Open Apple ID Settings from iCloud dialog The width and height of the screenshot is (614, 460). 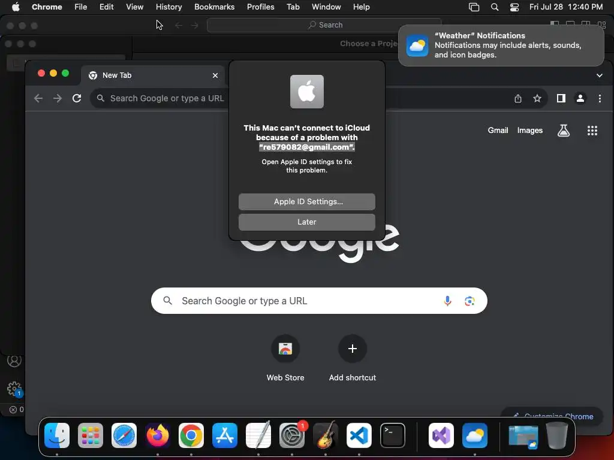[306, 201]
